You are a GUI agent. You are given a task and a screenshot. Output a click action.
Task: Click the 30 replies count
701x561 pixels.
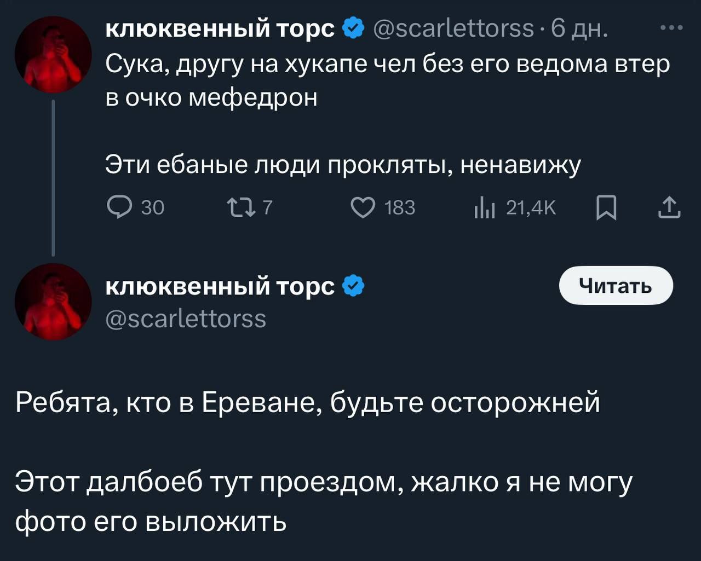click(153, 208)
